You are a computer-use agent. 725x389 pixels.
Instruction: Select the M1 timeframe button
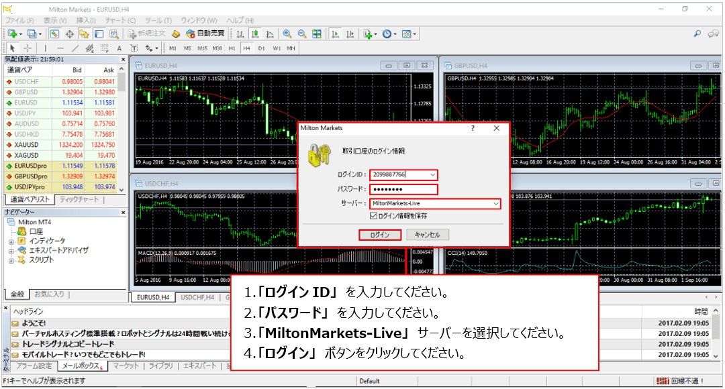pyautogui.click(x=173, y=48)
